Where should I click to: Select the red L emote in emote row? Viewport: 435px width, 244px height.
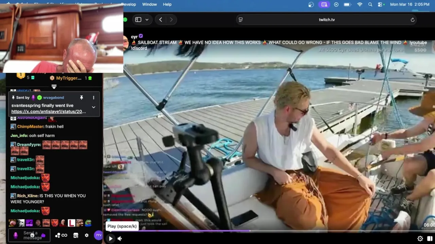71,223
